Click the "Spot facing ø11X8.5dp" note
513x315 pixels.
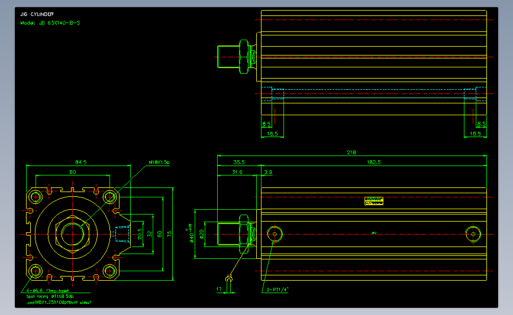[x=50, y=296]
